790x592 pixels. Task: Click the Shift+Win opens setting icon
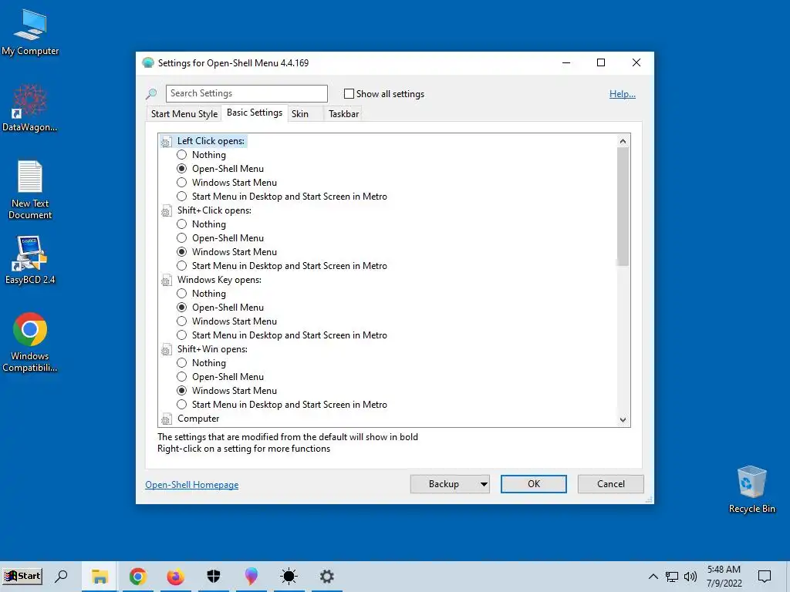pos(167,350)
